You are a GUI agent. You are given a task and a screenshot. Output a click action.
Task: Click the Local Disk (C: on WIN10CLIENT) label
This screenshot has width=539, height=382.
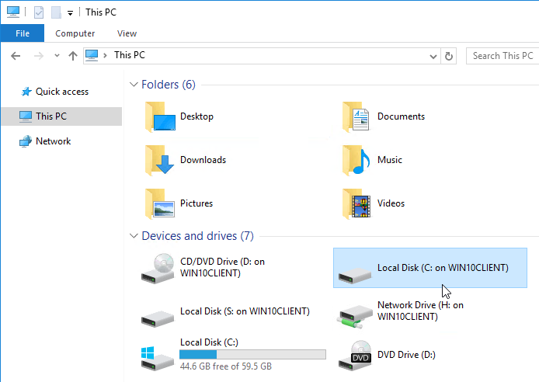443,268
